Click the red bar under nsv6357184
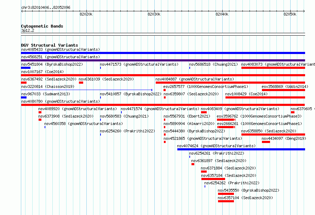Viewport: 315px width, 215px height. click(213, 179)
